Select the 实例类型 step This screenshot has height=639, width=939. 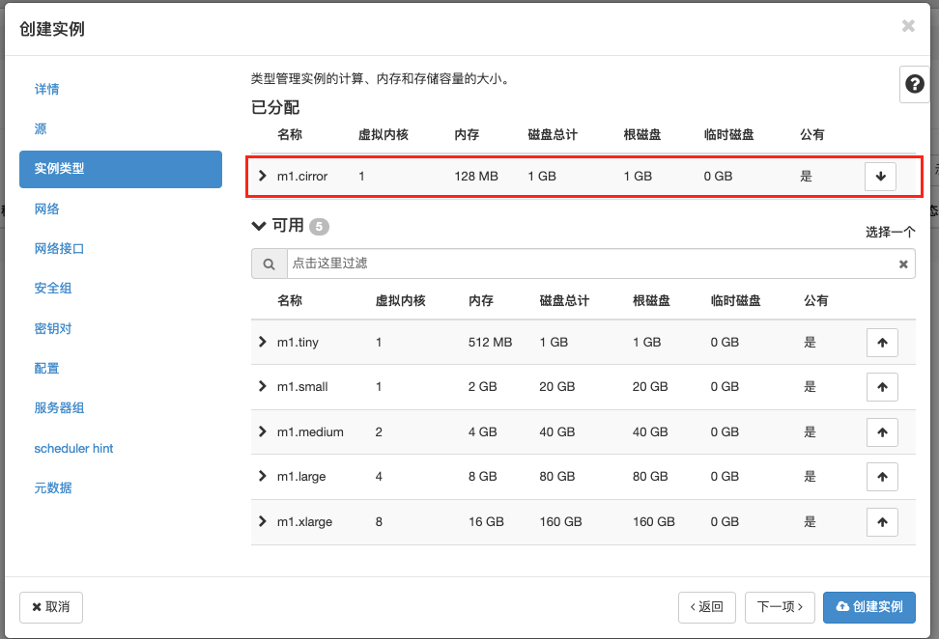point(121,169)
